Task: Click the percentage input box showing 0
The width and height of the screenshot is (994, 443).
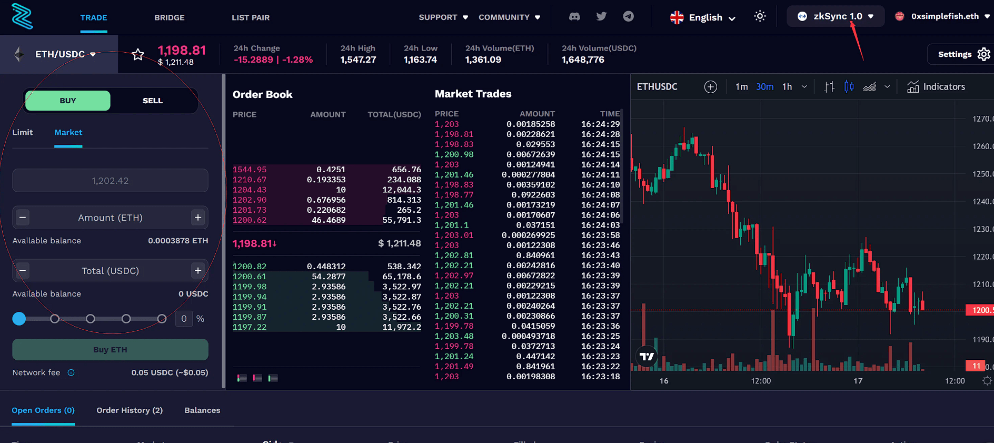Action: (x=184, y=319)
